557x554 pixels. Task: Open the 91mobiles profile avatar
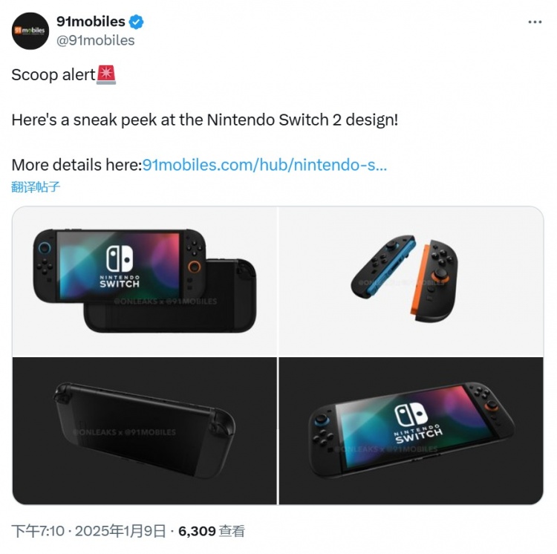click(x=30, y=30)
